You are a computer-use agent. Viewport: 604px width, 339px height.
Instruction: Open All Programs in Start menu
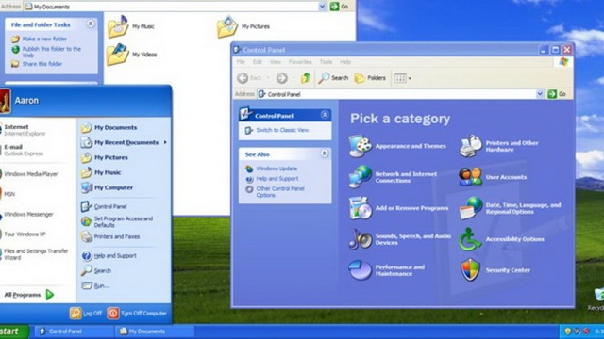[x=29, y=295]
